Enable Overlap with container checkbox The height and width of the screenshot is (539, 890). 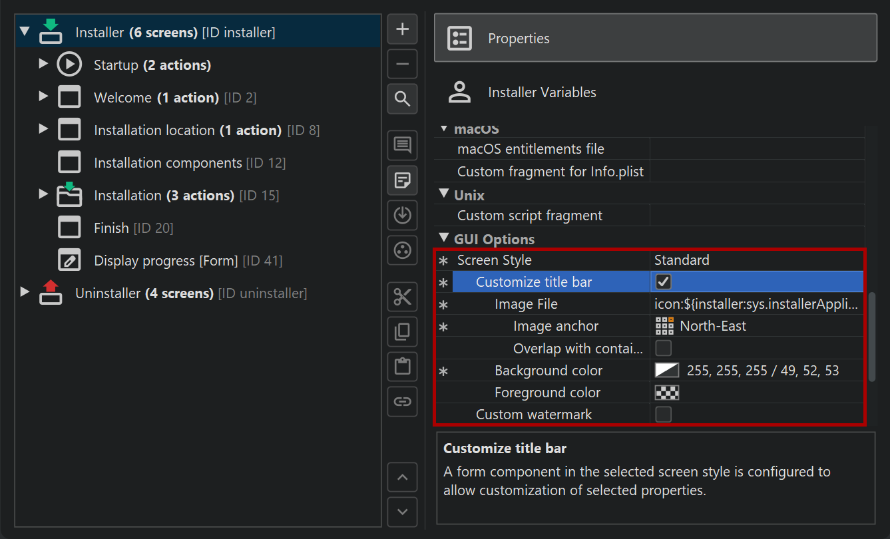664,348
